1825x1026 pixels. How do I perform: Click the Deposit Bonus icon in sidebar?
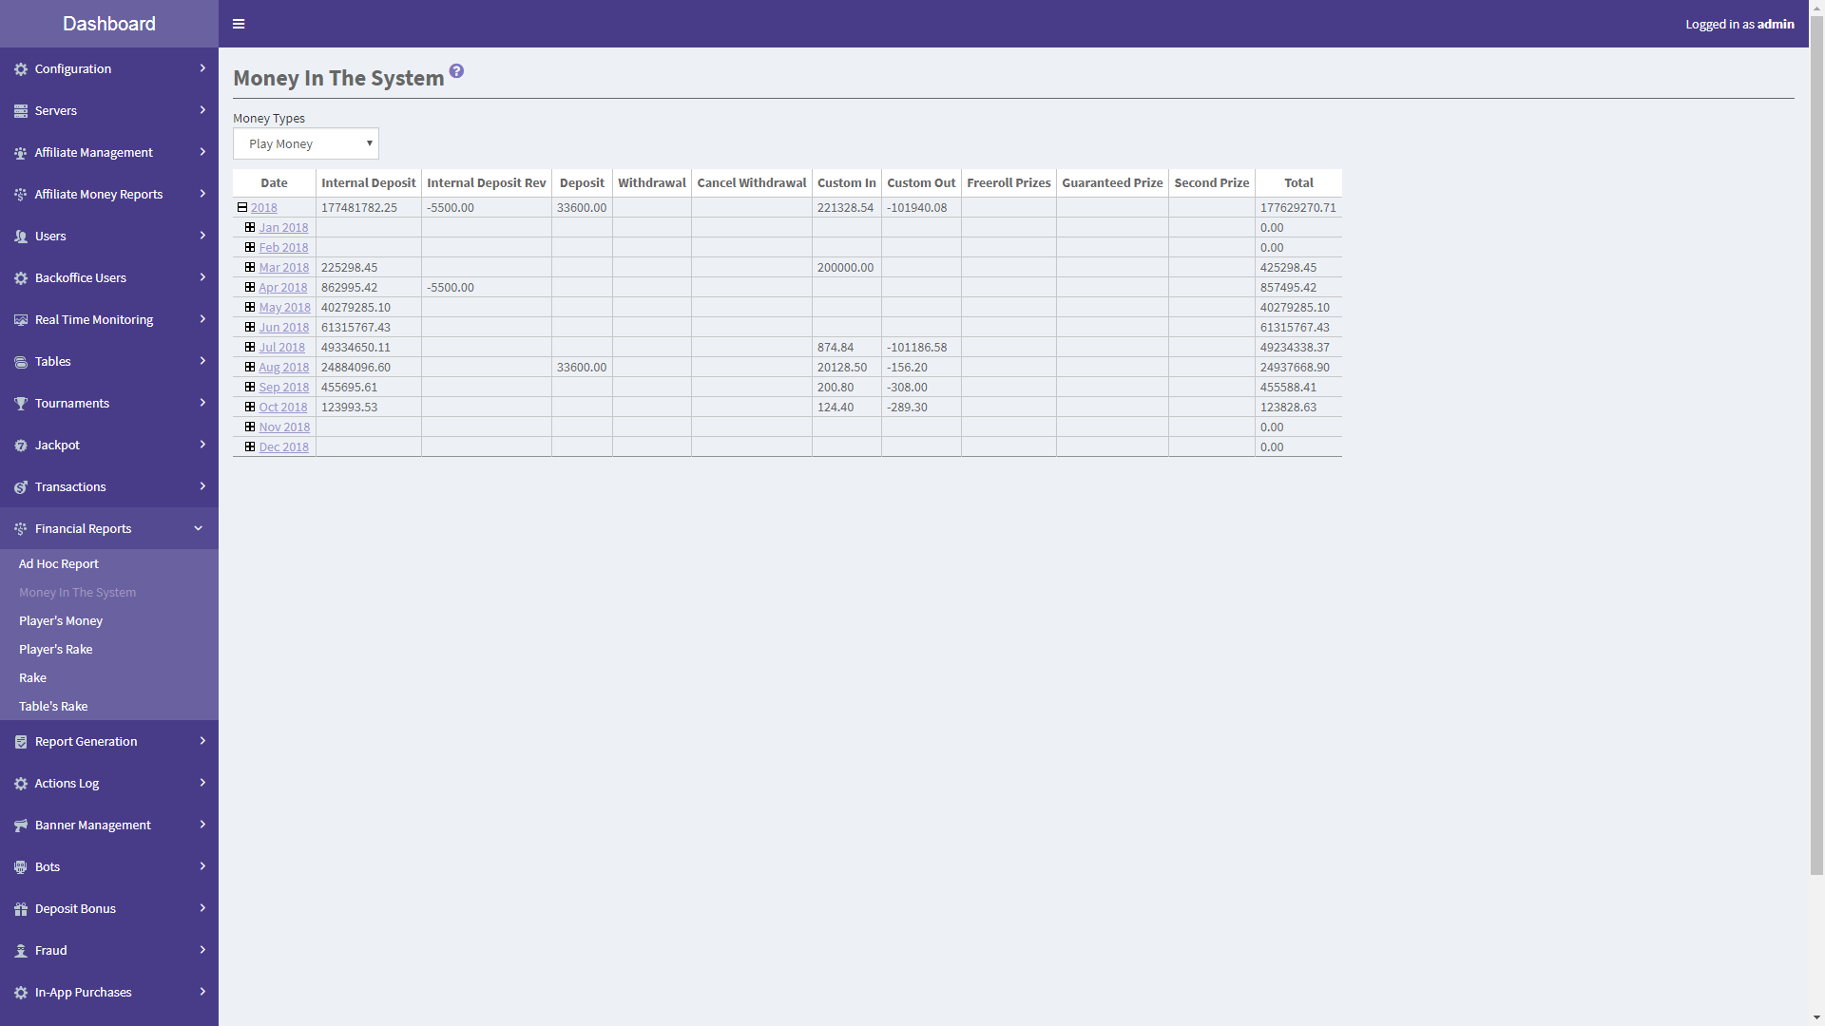[21, 909]
